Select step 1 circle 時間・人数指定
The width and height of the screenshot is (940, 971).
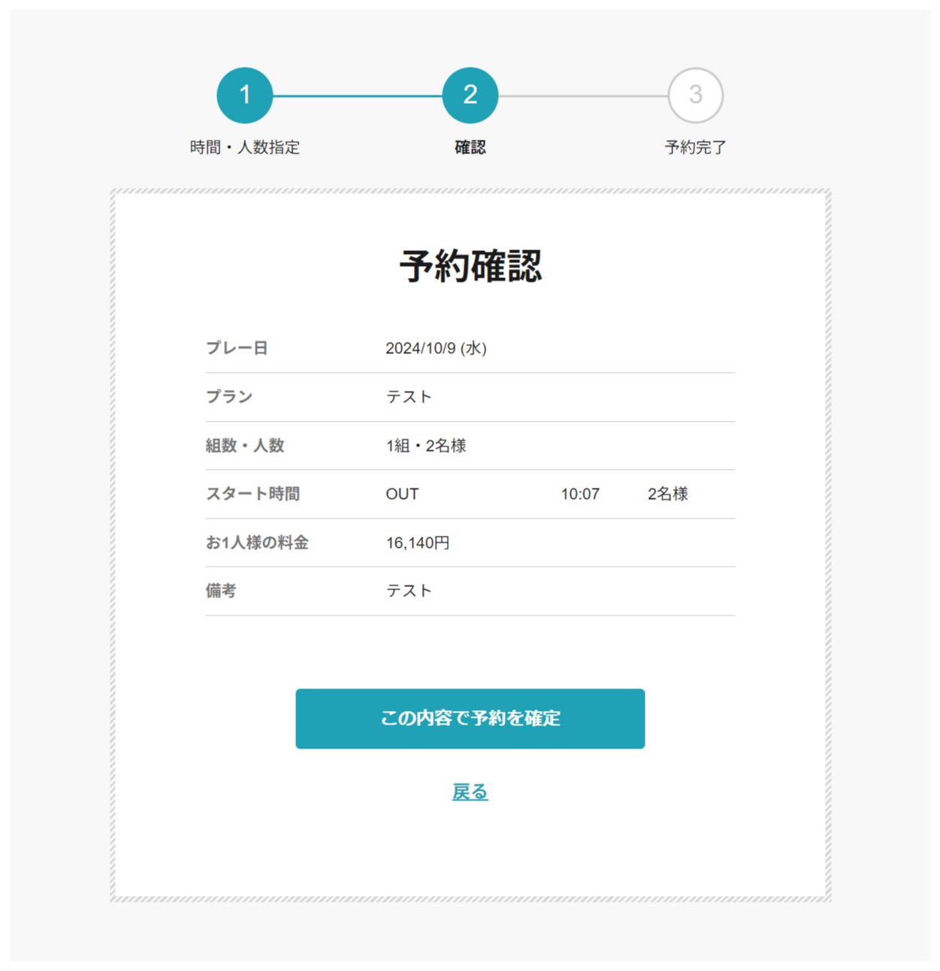pos(244,95)
